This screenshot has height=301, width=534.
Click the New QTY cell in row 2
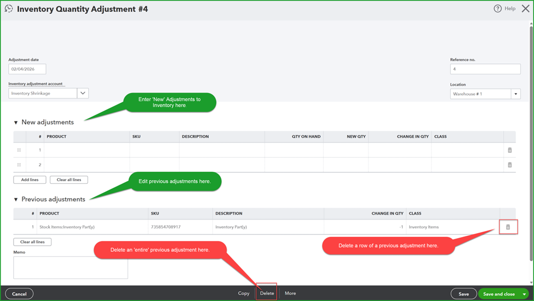coord(346,165)
